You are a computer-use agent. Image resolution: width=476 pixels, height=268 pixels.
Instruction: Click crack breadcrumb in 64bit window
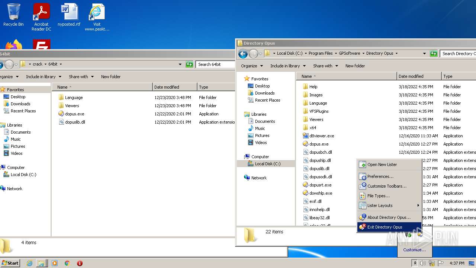tap(38, 64)
